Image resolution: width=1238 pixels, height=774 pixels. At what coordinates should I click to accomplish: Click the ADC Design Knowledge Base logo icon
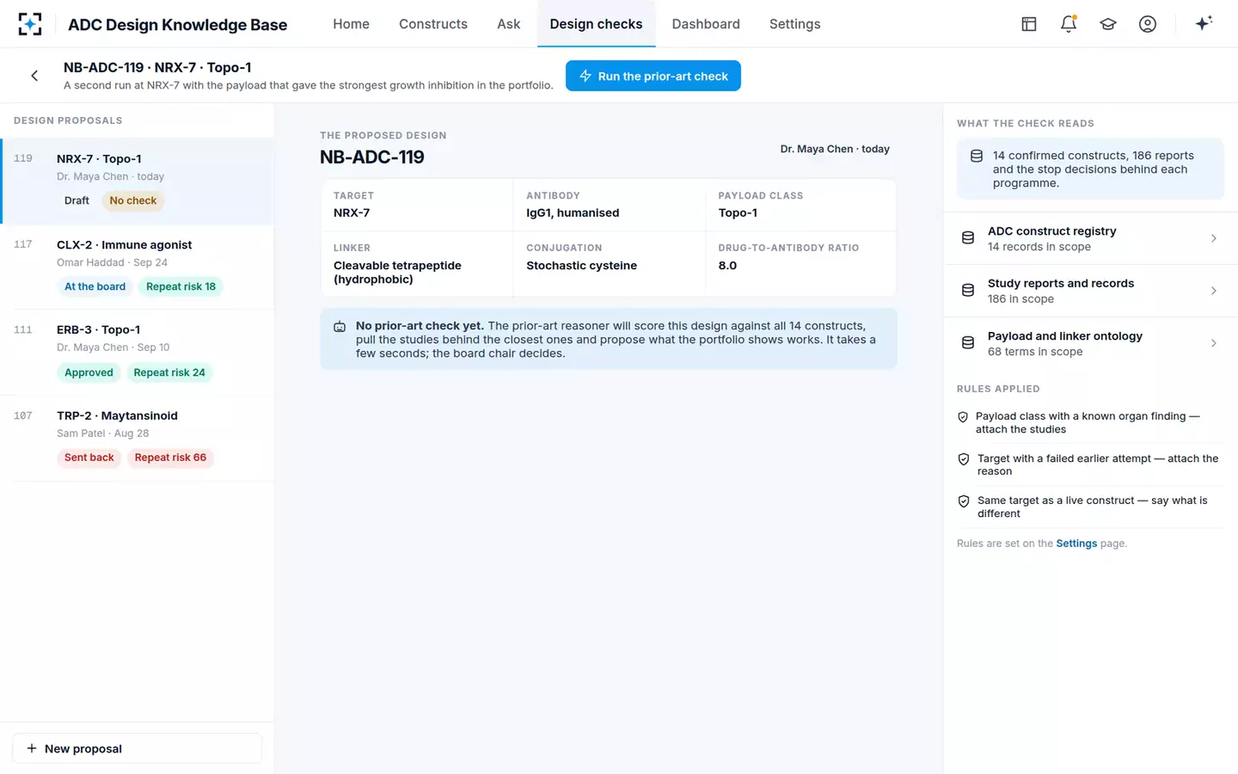[30, 24]
